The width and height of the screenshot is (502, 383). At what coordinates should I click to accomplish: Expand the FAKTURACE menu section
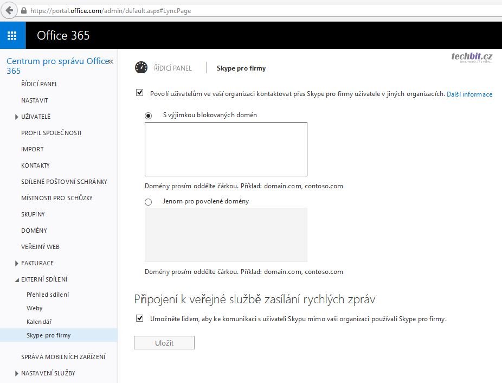coord(17,263)
